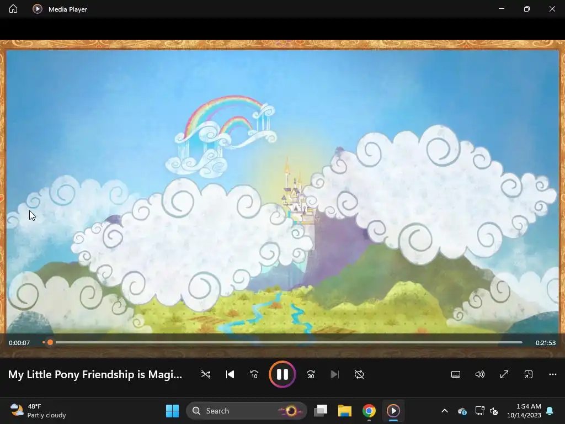
Task: Skip back 10 seconds
Action: click(254, 374)
